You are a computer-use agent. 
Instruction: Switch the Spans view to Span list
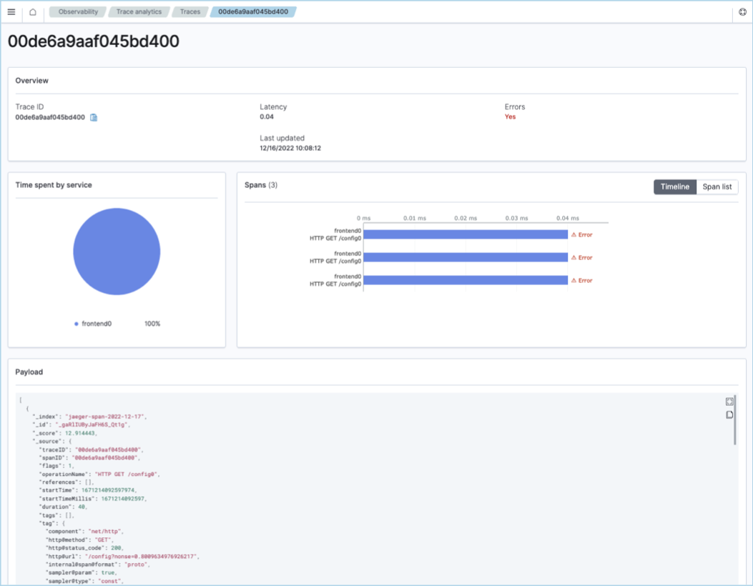[x=717, y=187]
